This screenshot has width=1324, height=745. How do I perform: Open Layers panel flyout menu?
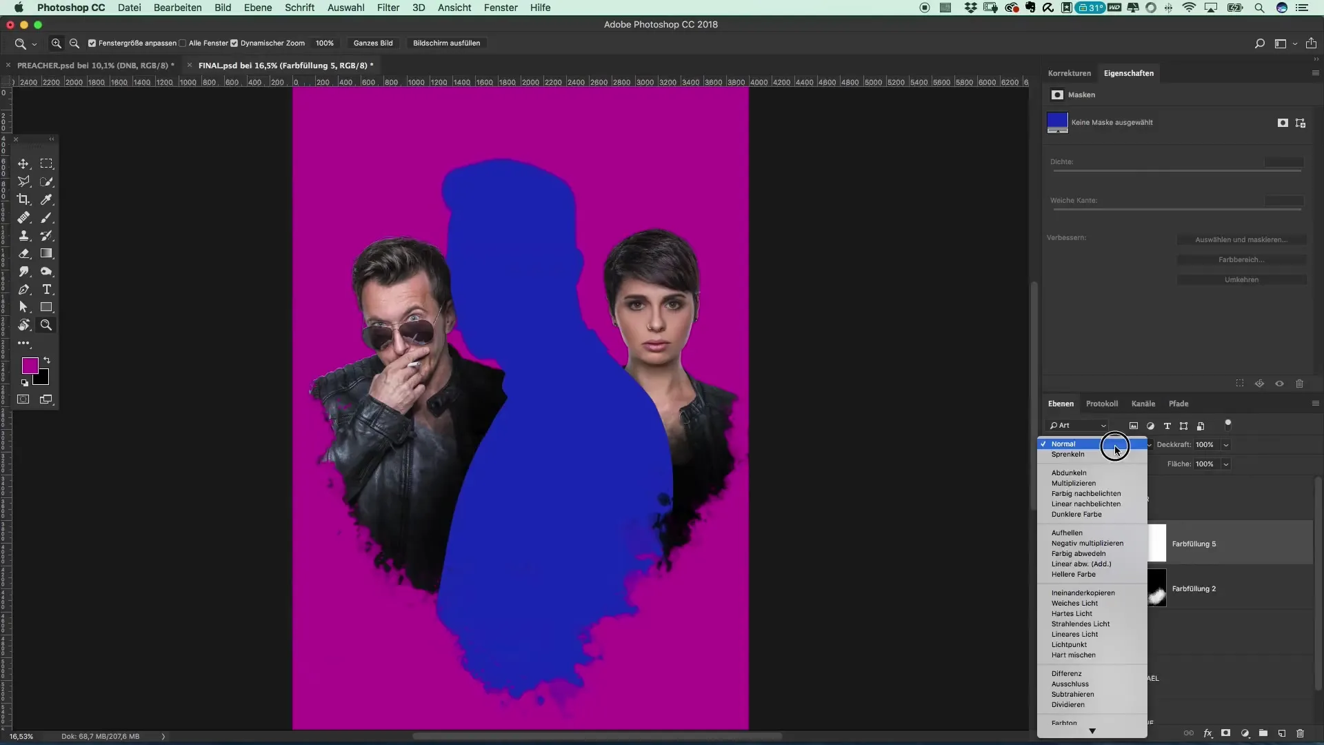(x=1315, y=404)
